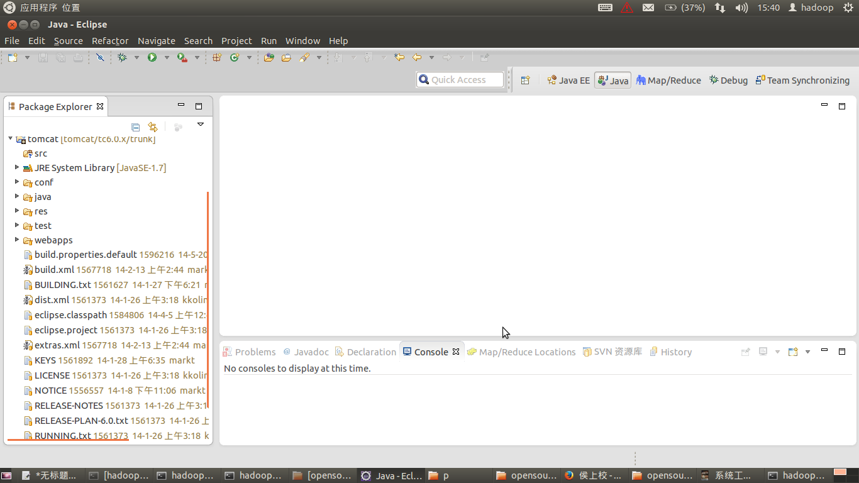
Task: Click the volume icon in system panel
Action: [741, 8]
